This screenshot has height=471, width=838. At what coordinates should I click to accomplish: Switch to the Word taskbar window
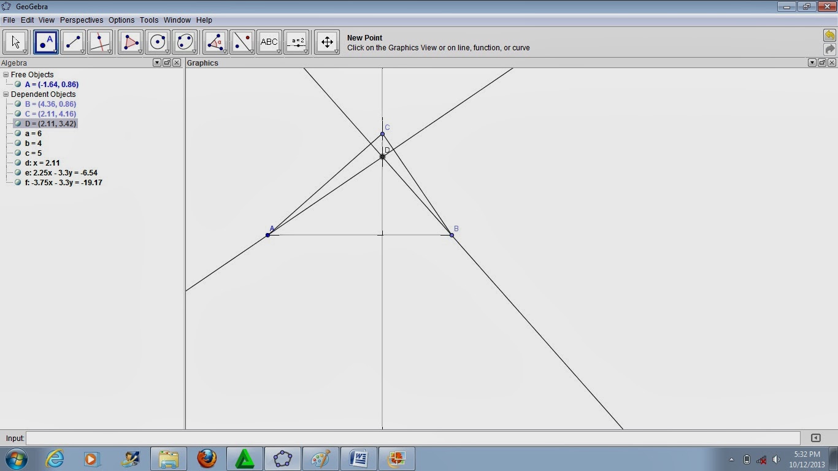(359, 458)
